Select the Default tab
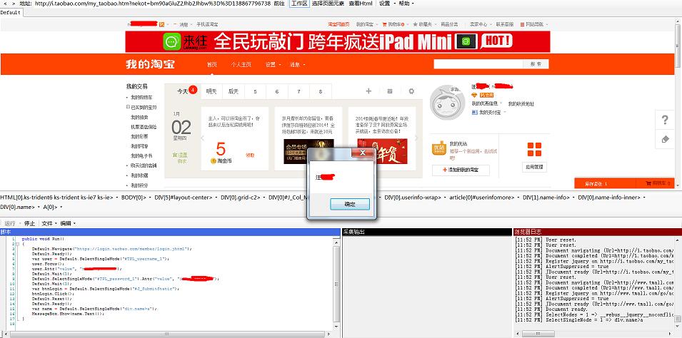The height and width of the screenshot is (338, 682). pos(11,13)
